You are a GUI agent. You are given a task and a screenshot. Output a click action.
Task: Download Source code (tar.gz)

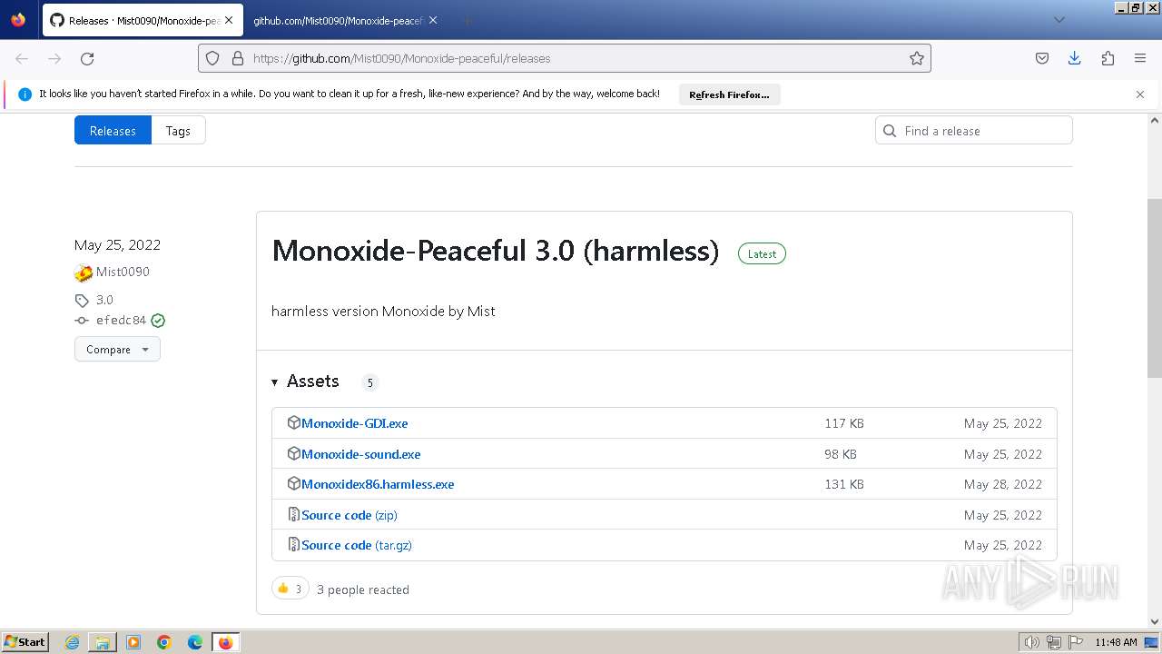pos(357,545)
